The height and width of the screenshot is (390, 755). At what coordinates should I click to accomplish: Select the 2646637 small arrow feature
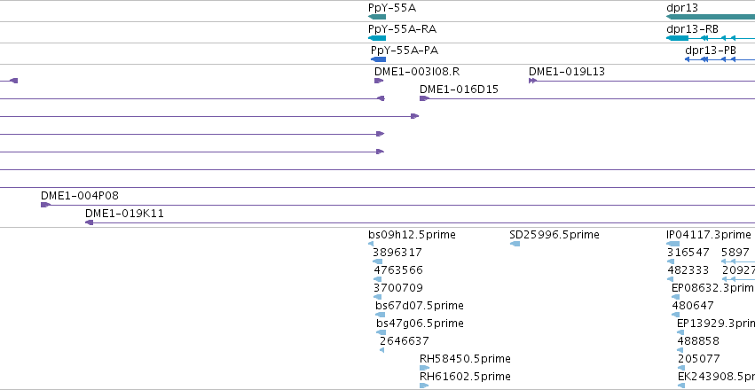[x=381, y=350]
